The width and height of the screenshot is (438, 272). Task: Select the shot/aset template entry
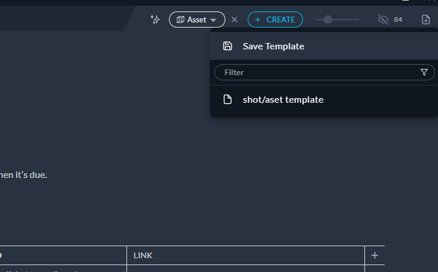283,100
